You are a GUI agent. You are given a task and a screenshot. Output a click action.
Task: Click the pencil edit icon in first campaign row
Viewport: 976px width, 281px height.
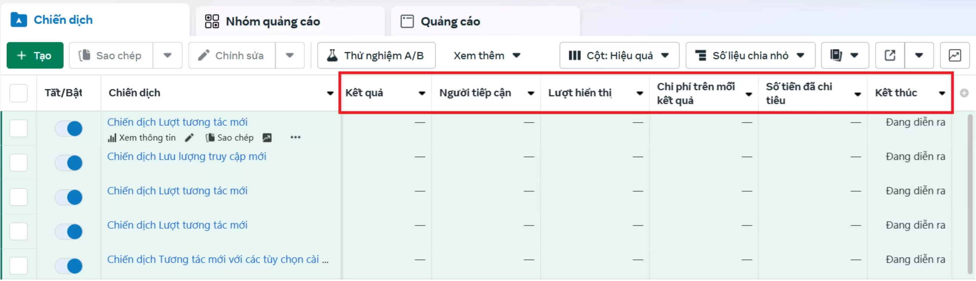pyautogui.click(x=189, y=138)
